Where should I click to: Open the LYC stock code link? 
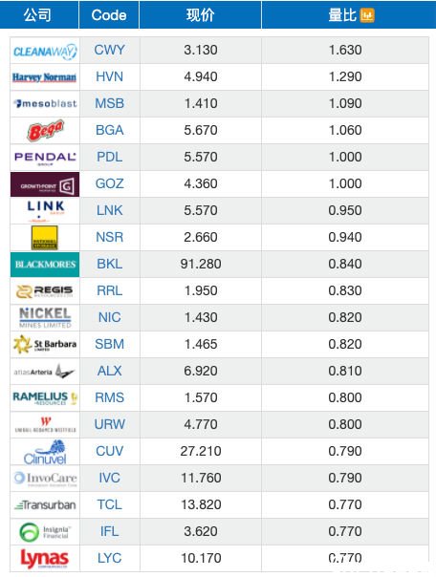pyautogui.click(x=109, y=558)
